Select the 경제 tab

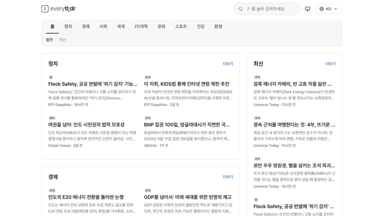click(86, 27)
